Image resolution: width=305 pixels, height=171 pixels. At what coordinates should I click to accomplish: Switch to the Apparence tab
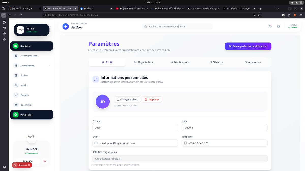(x=252, y=62)
